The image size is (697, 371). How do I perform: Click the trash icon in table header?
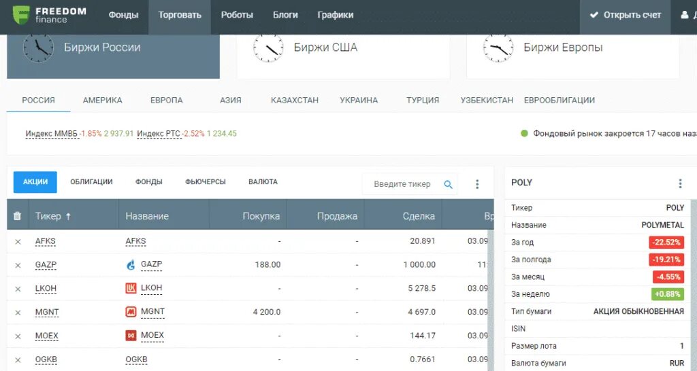[x=17, y=216]
